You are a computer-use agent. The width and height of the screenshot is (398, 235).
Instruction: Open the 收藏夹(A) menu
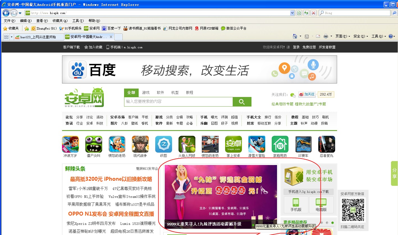point(60,21)
